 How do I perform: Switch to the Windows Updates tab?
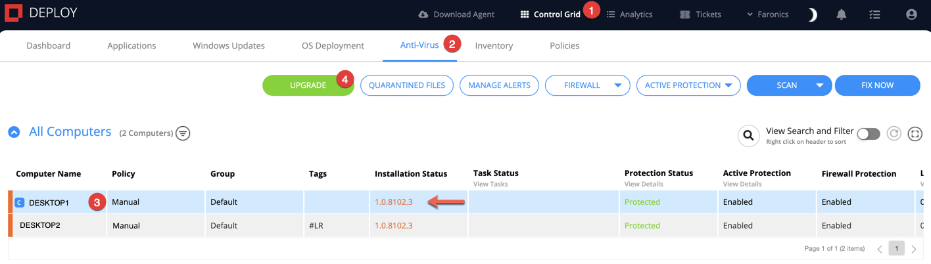[x=229, y=46]
